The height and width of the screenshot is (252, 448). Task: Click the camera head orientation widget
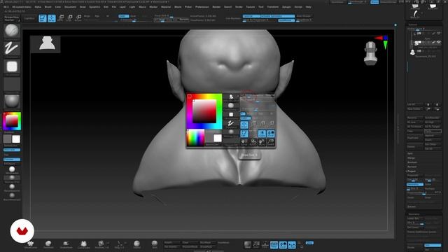tap(370, 53)
